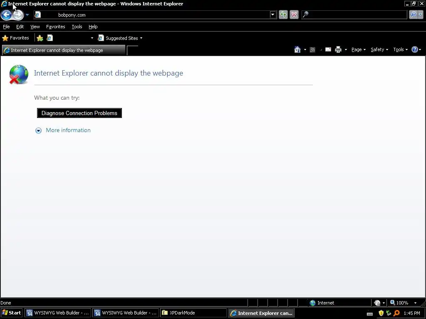
Task: Open a new blank tab
Action: [x=133, y=50]
